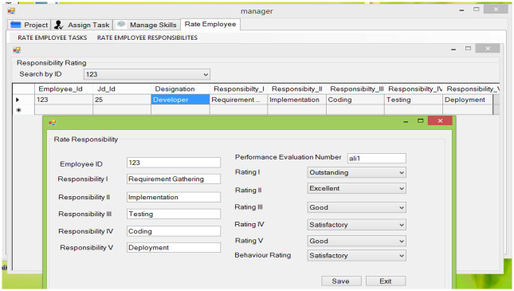Screen dimensions: 514x291
Task: Select the Implementation cell in the grid
Action: tap(297, 100)
